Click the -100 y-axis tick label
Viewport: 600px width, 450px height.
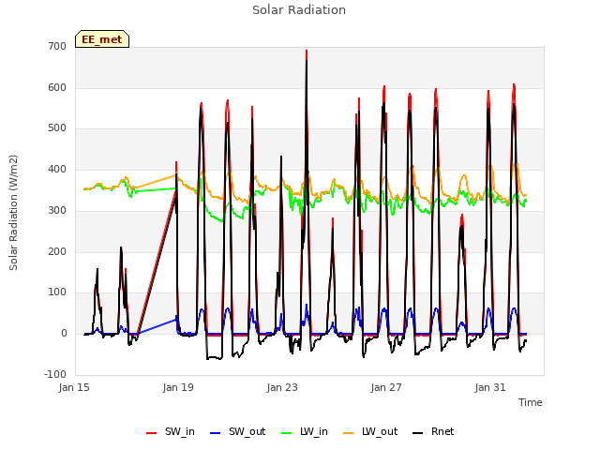click(55, 374)
